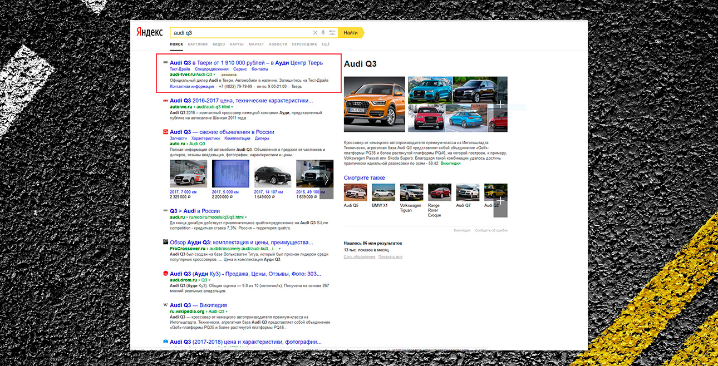This screenshot has width=718, height=366.
Task: Open the Тест-Драйв sitelink in the ad
Action: (180, 69)
